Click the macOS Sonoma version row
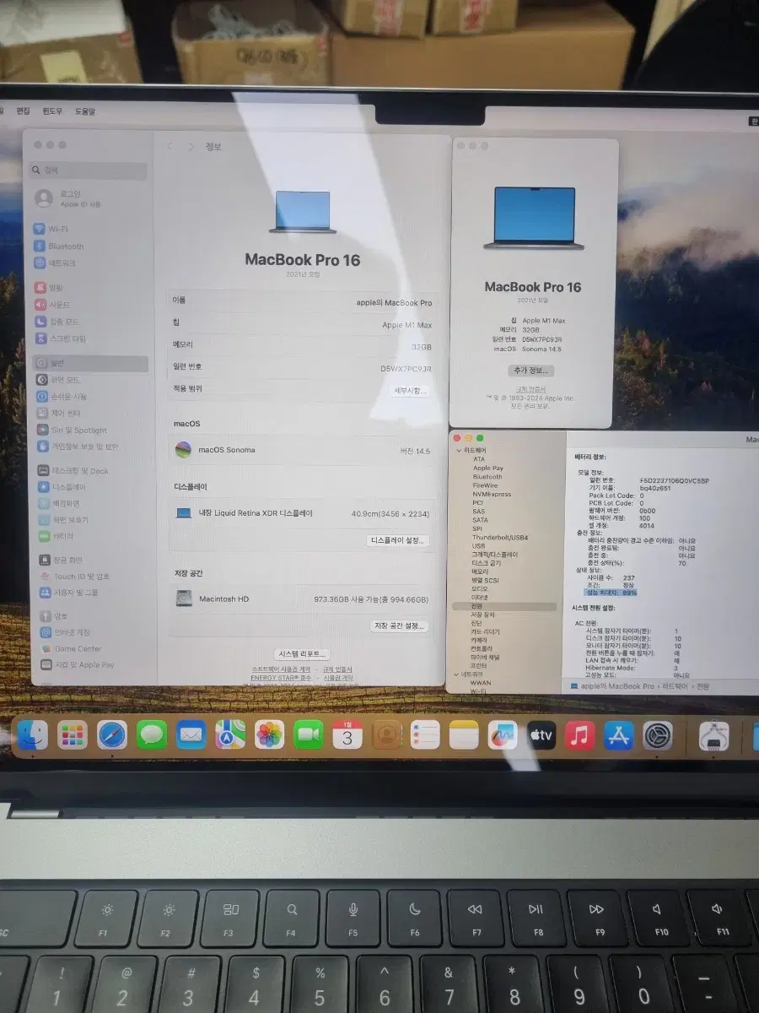 [x=302, y=450]
